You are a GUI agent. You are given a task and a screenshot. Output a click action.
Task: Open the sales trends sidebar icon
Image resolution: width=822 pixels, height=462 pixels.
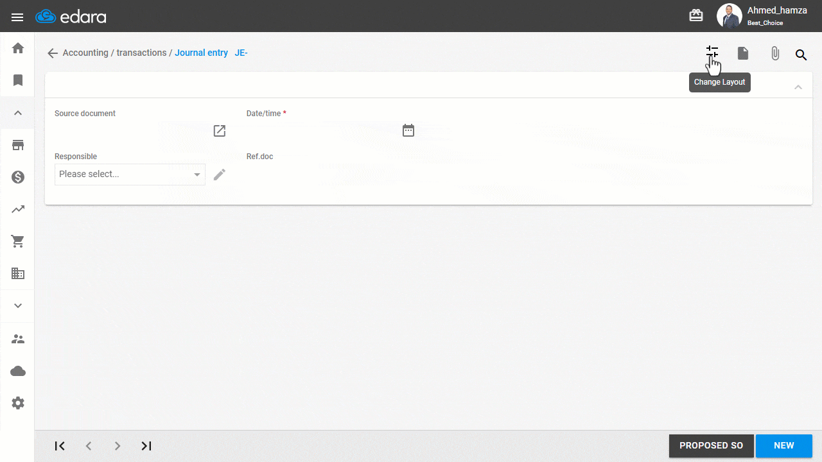(x=17, y=209)
